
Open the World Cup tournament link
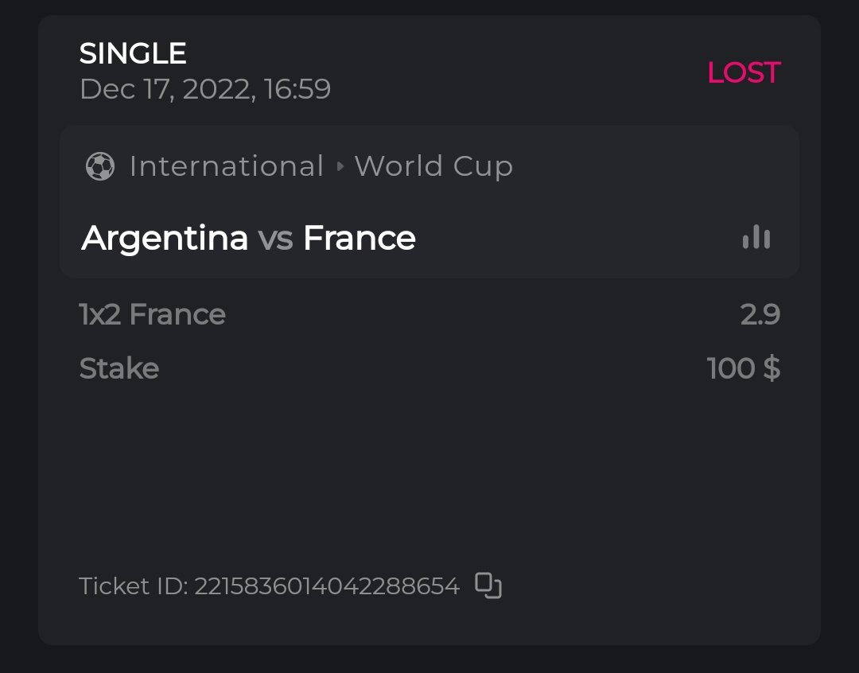point(433,166)
